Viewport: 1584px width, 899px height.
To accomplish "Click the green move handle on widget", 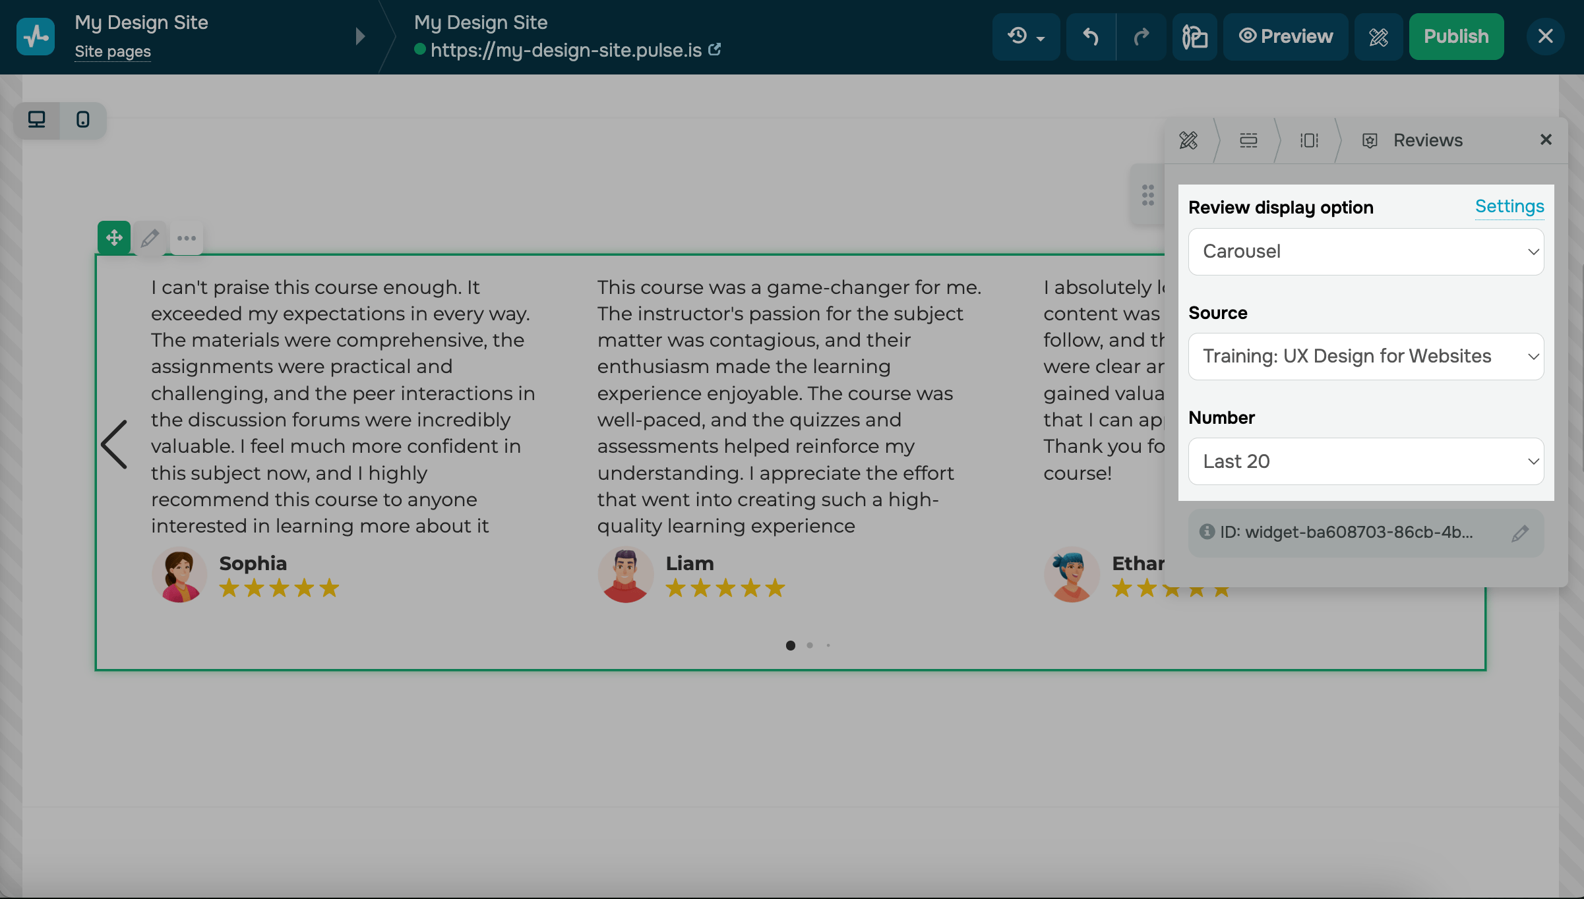I will click(x=114, y=238).
